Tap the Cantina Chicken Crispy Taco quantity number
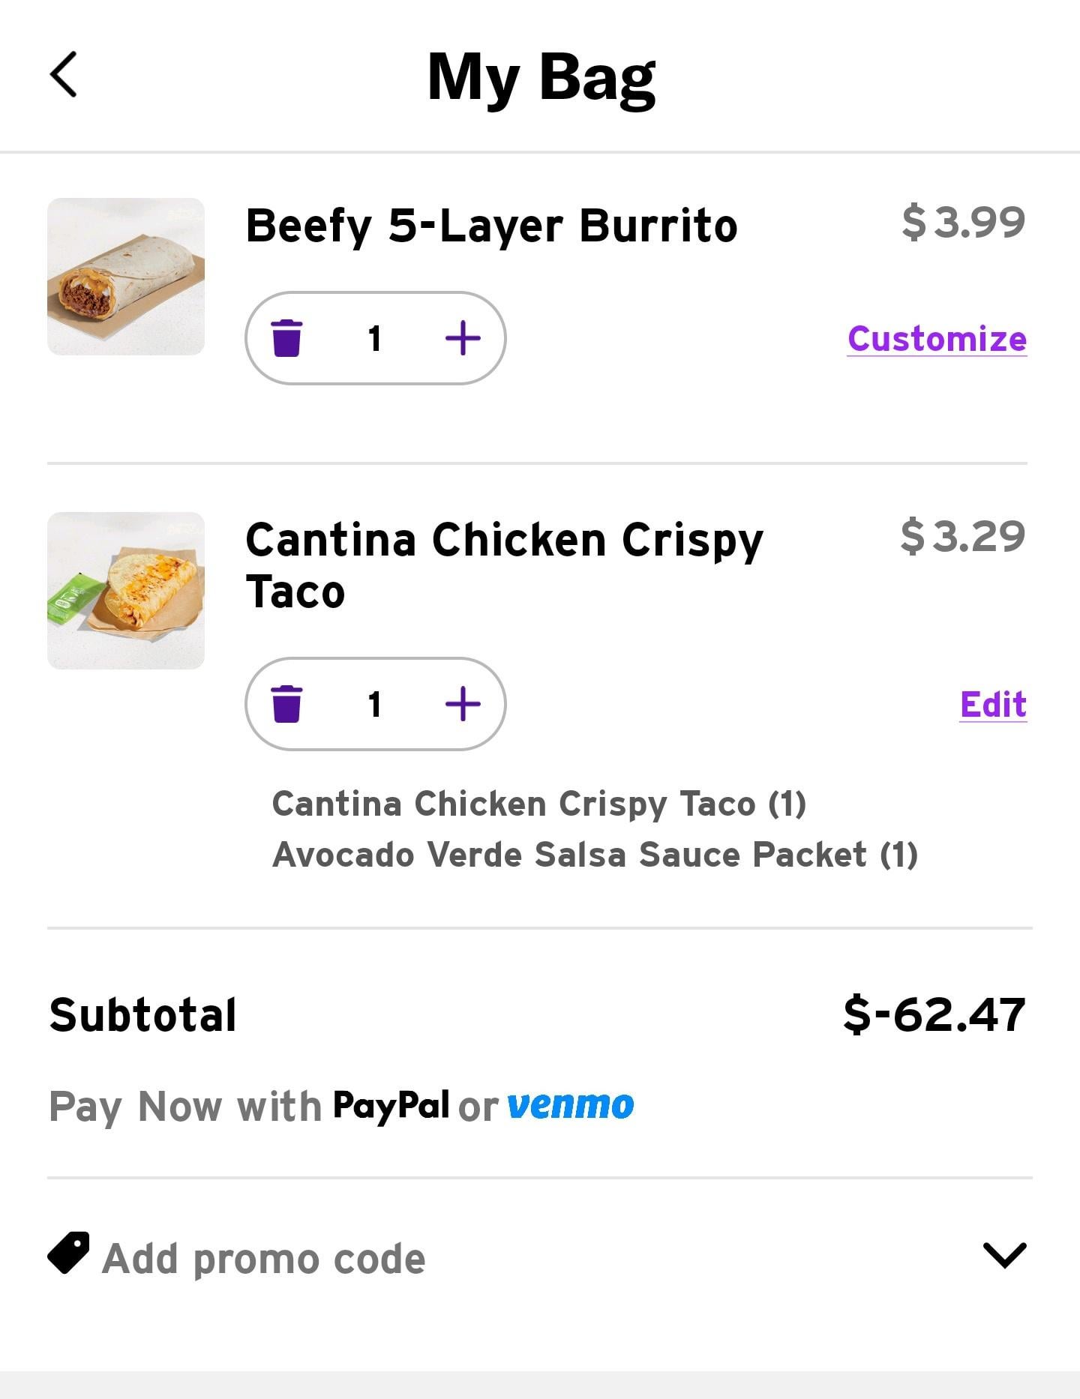 pyautogui.click(x=375, y=704)
